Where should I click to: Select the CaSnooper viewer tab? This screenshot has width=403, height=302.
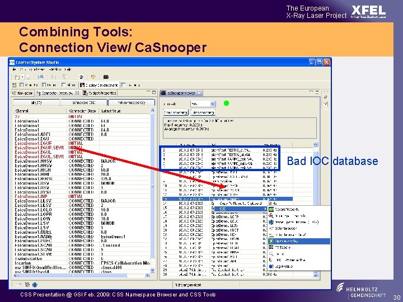click(x=181, y=93)
